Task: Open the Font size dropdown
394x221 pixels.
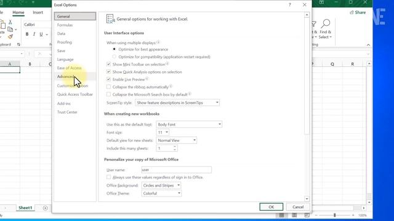Action: point(163,133)
